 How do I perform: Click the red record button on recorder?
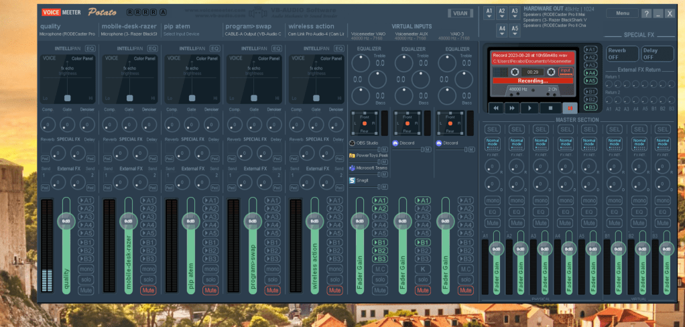tap(570, 107)
